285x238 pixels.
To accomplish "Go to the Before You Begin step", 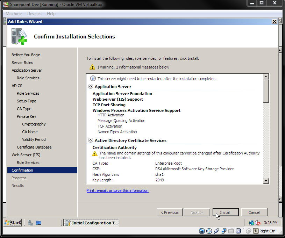I will [x=26, y=55].
